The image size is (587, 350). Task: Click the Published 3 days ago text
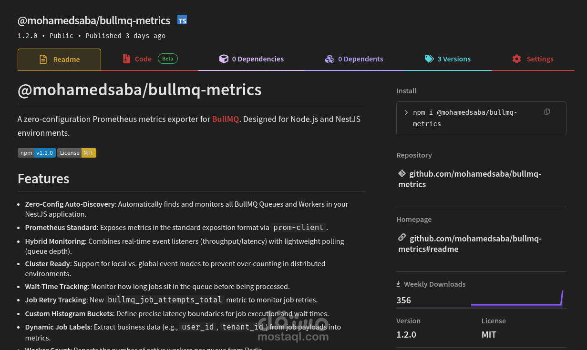coord(126,36)
